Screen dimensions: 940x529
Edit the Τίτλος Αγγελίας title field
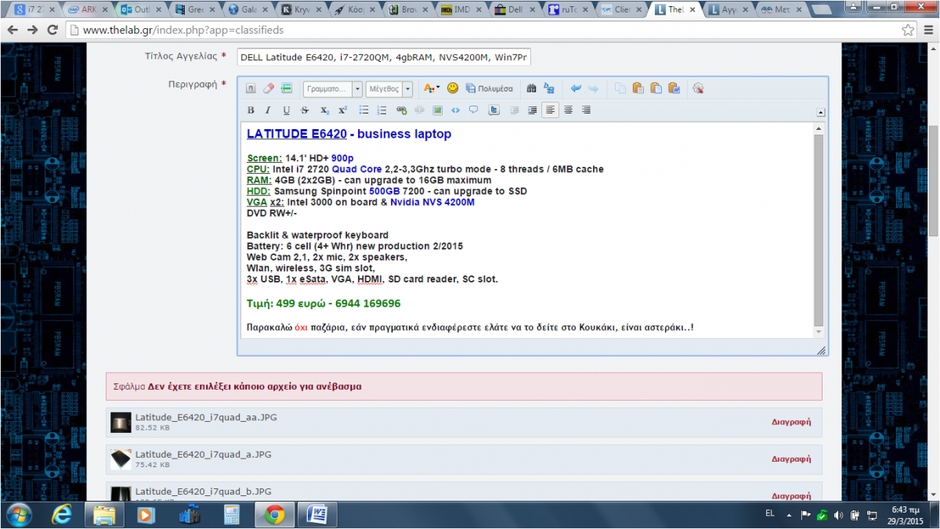click(x=384, y=57)
